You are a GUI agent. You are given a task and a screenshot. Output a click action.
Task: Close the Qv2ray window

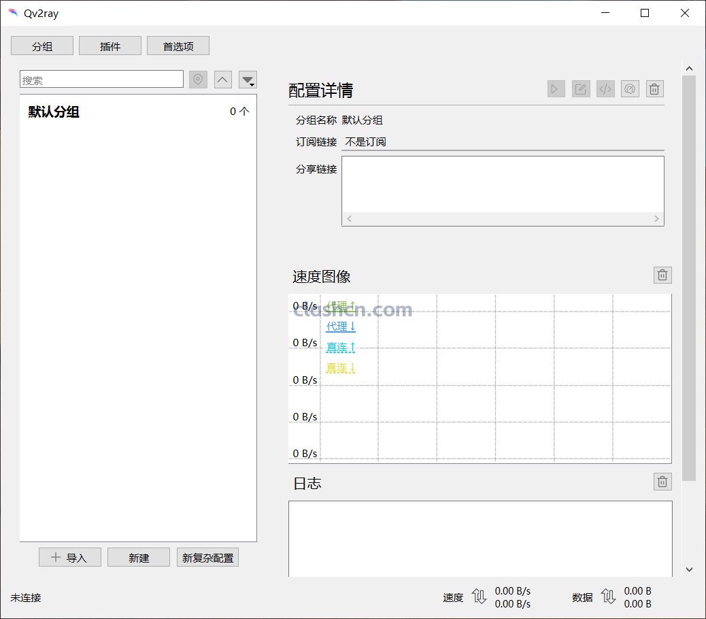685,13
